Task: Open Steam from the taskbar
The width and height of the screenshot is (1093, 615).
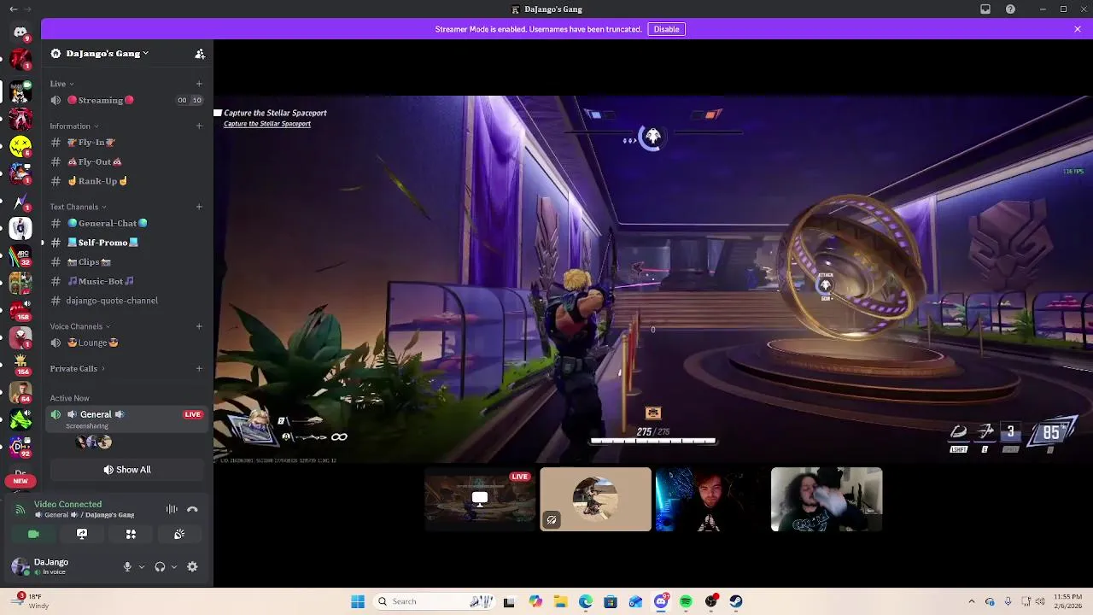Action: click(736, 601)
